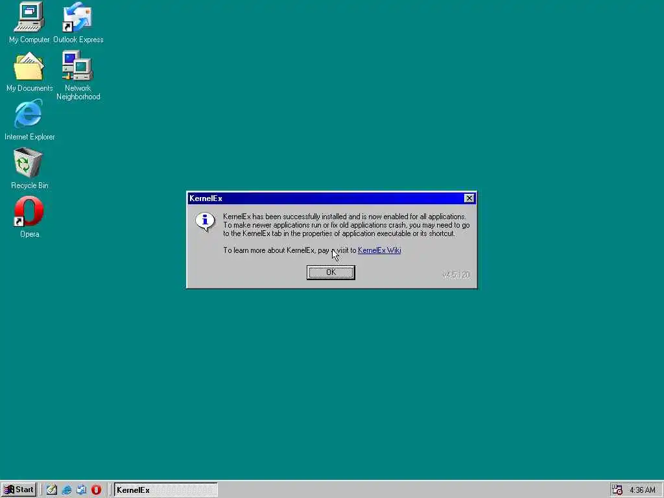Close the KernelEx dialog window
The height and width of the screenshot is (498, 664).
tap(469, 198)
